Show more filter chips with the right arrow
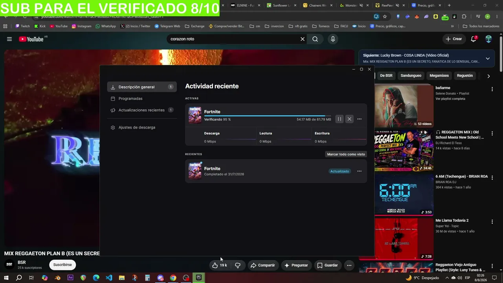503x283 pixels. 488,76
